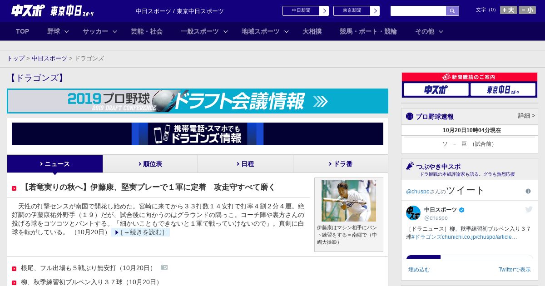Open 詳細 > in プロ野球速報

(x=526, y=116)
